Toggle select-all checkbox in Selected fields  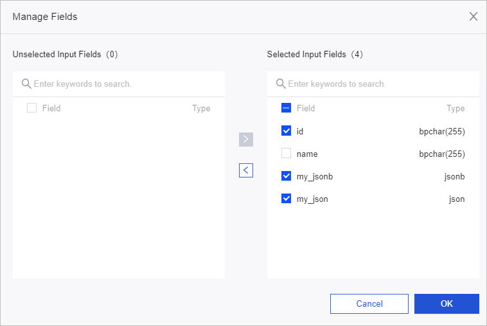(x=287, y=108)
